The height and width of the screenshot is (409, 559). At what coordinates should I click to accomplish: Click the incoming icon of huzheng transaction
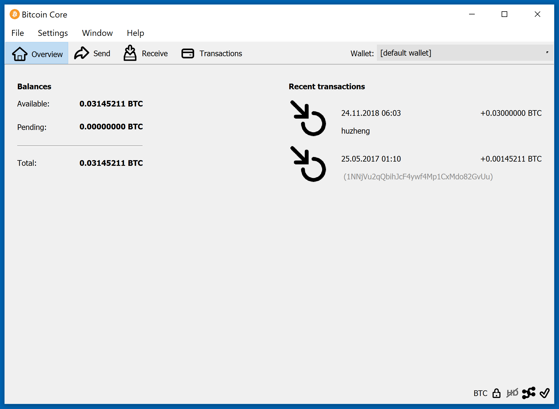point(308,118)
